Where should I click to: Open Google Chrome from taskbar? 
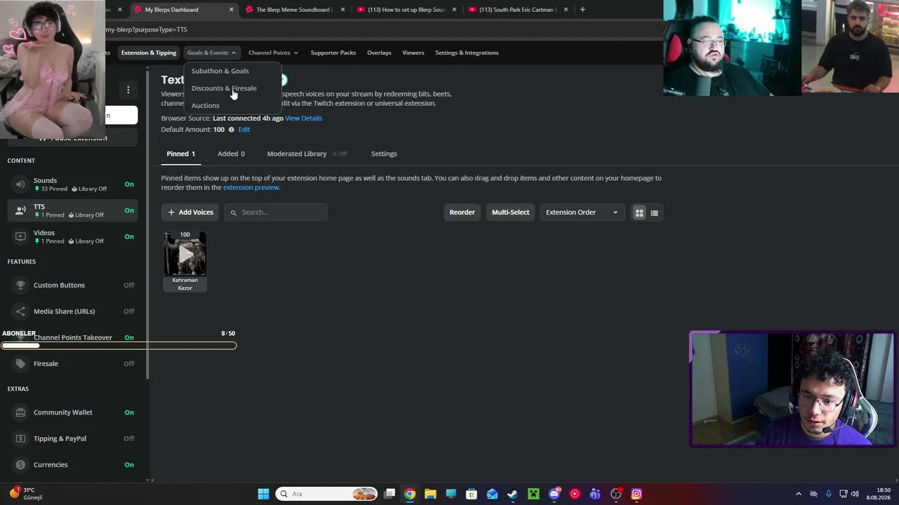tap(409, 494)
